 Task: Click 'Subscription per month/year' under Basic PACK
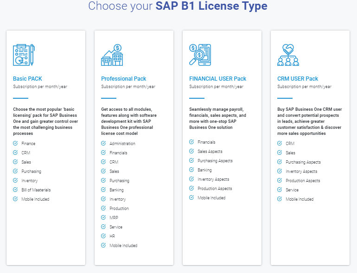[x=40, y=87]
